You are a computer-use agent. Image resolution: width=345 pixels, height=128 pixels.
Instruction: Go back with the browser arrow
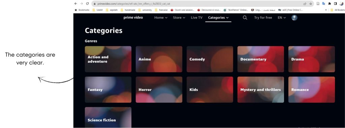point(76,4)
